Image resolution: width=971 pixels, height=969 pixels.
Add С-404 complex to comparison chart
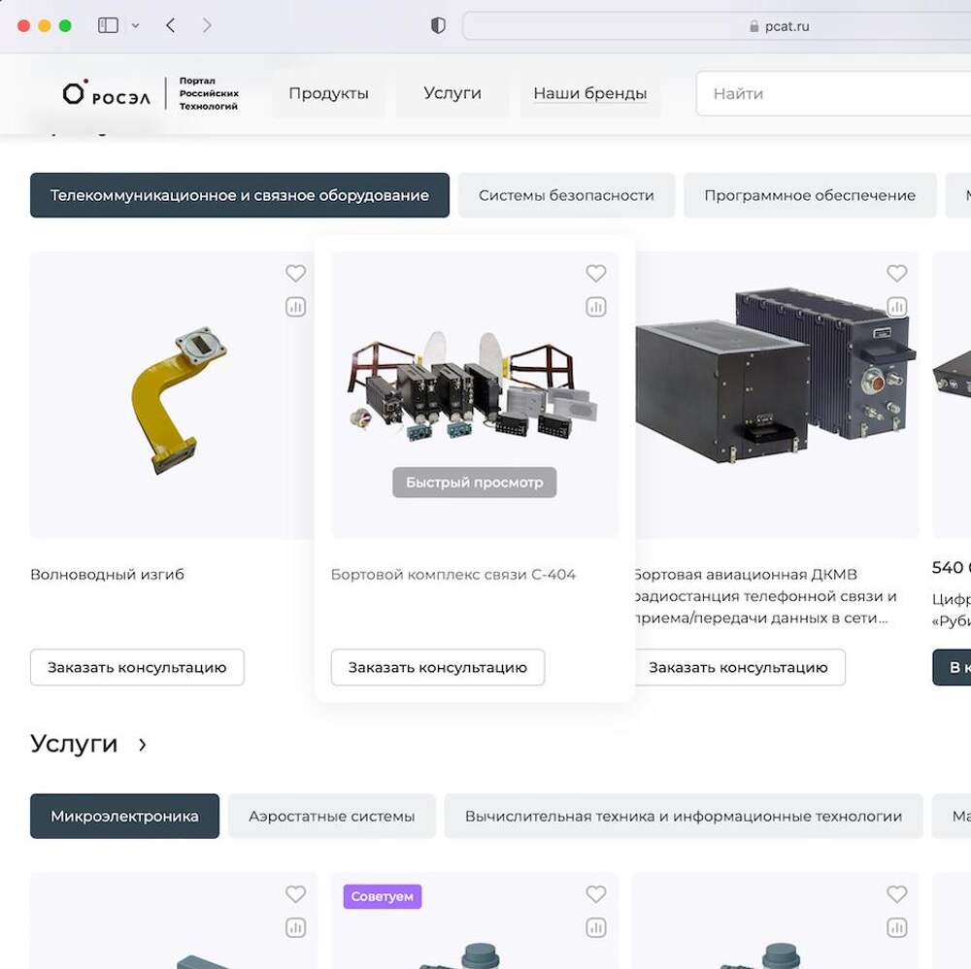click(x=596, y=307)
